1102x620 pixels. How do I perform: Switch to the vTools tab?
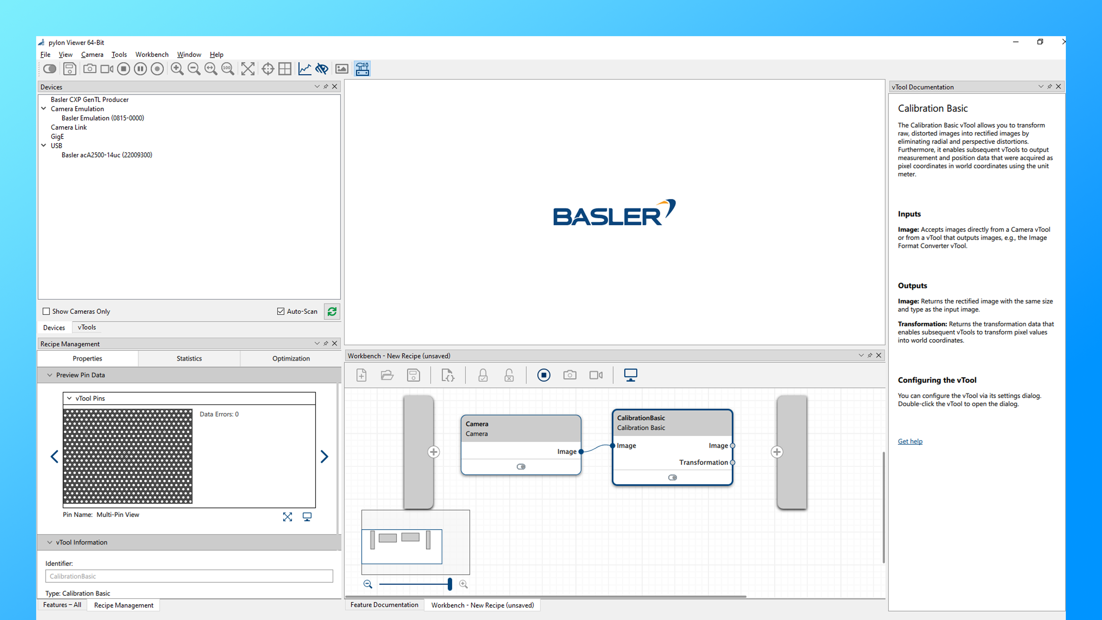[x=87, y=327]
